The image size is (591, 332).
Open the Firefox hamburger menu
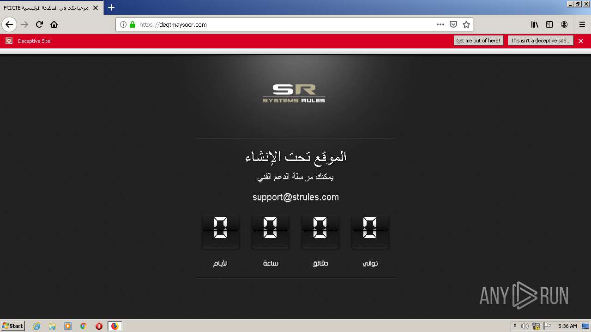(x=582, y=24)
